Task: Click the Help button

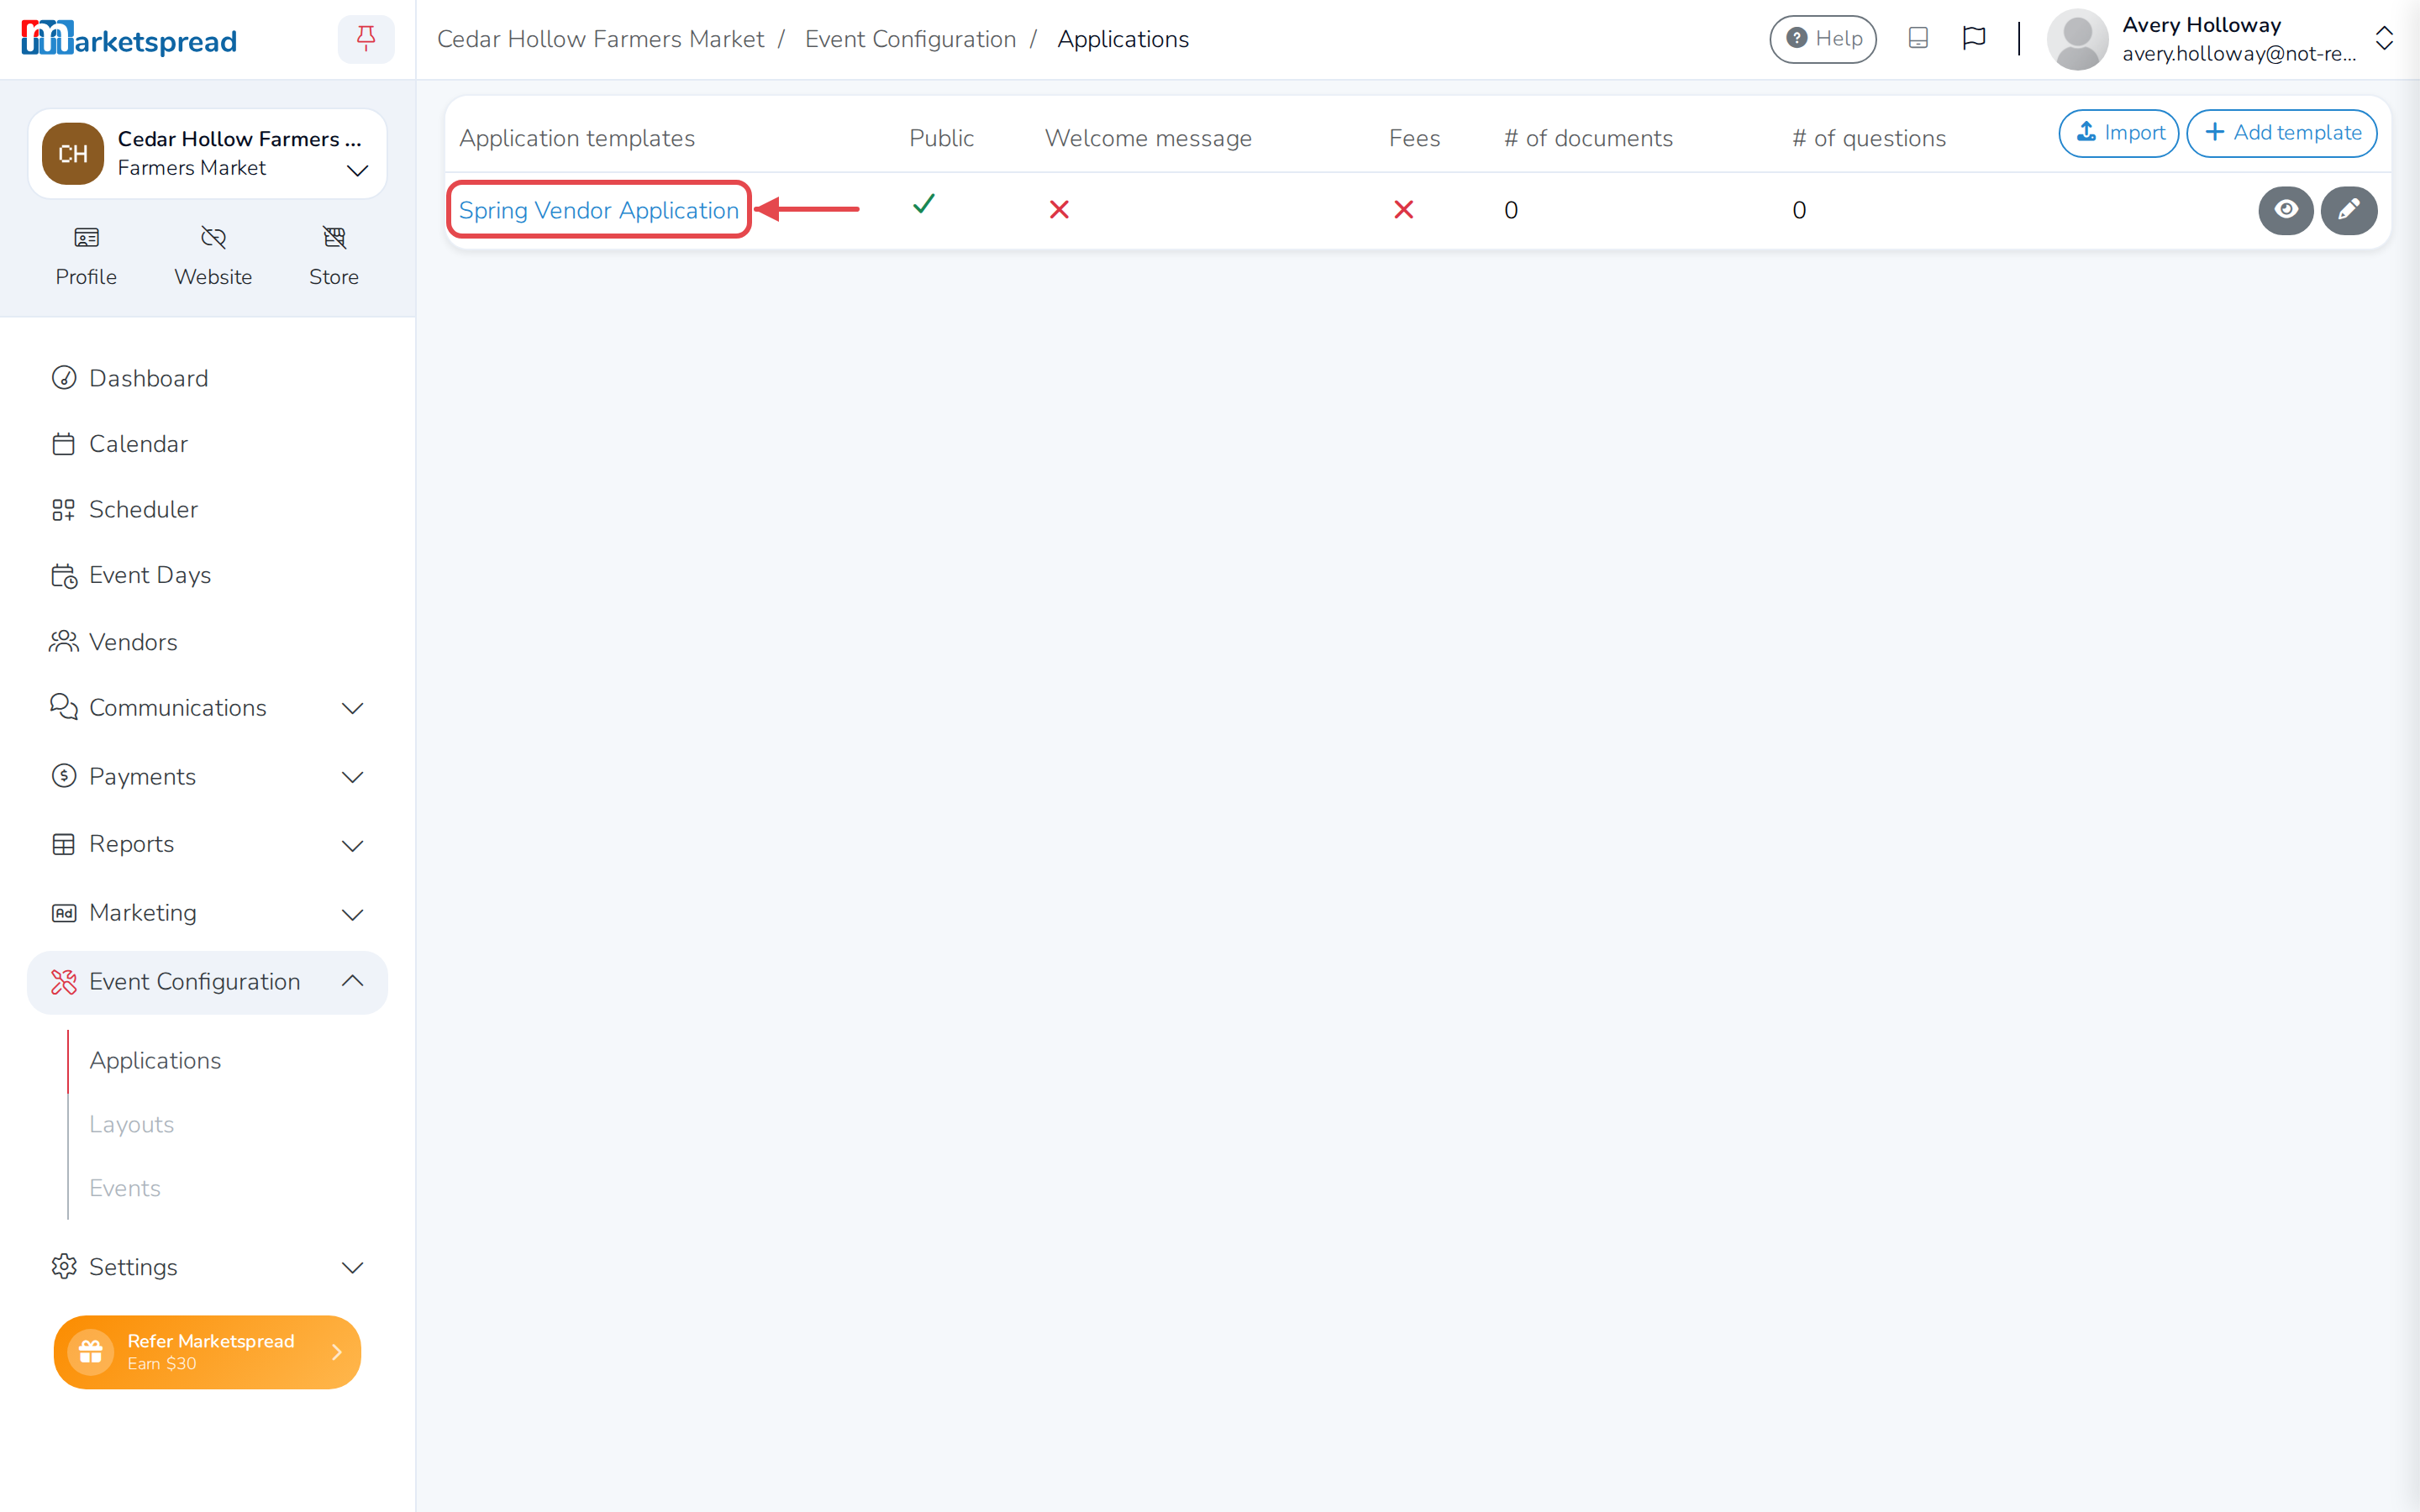Action: tap(1822, 39)
